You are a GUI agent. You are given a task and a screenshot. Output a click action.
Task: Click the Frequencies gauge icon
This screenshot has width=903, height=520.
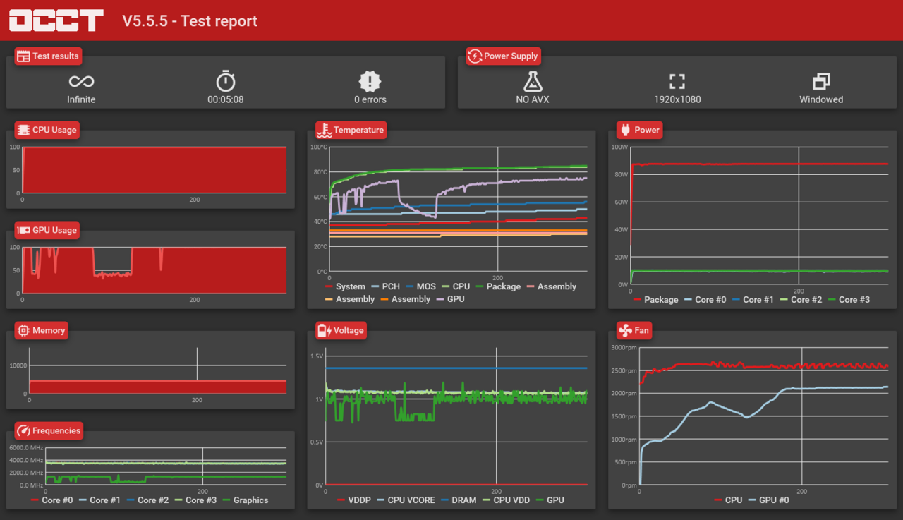[x=23, y=430]
